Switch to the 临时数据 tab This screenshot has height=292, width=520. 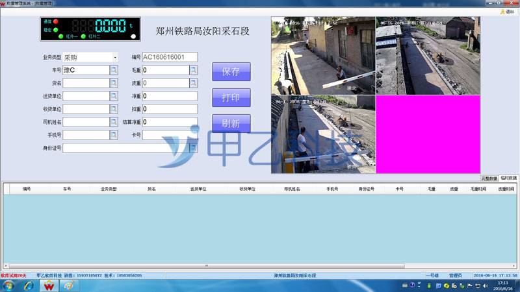click(508, 178)
